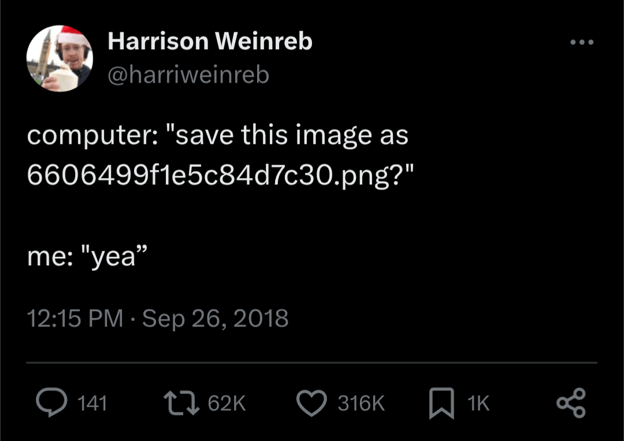
Task: Click the Sep 26, 2018 date
Action: pos(215,318)
